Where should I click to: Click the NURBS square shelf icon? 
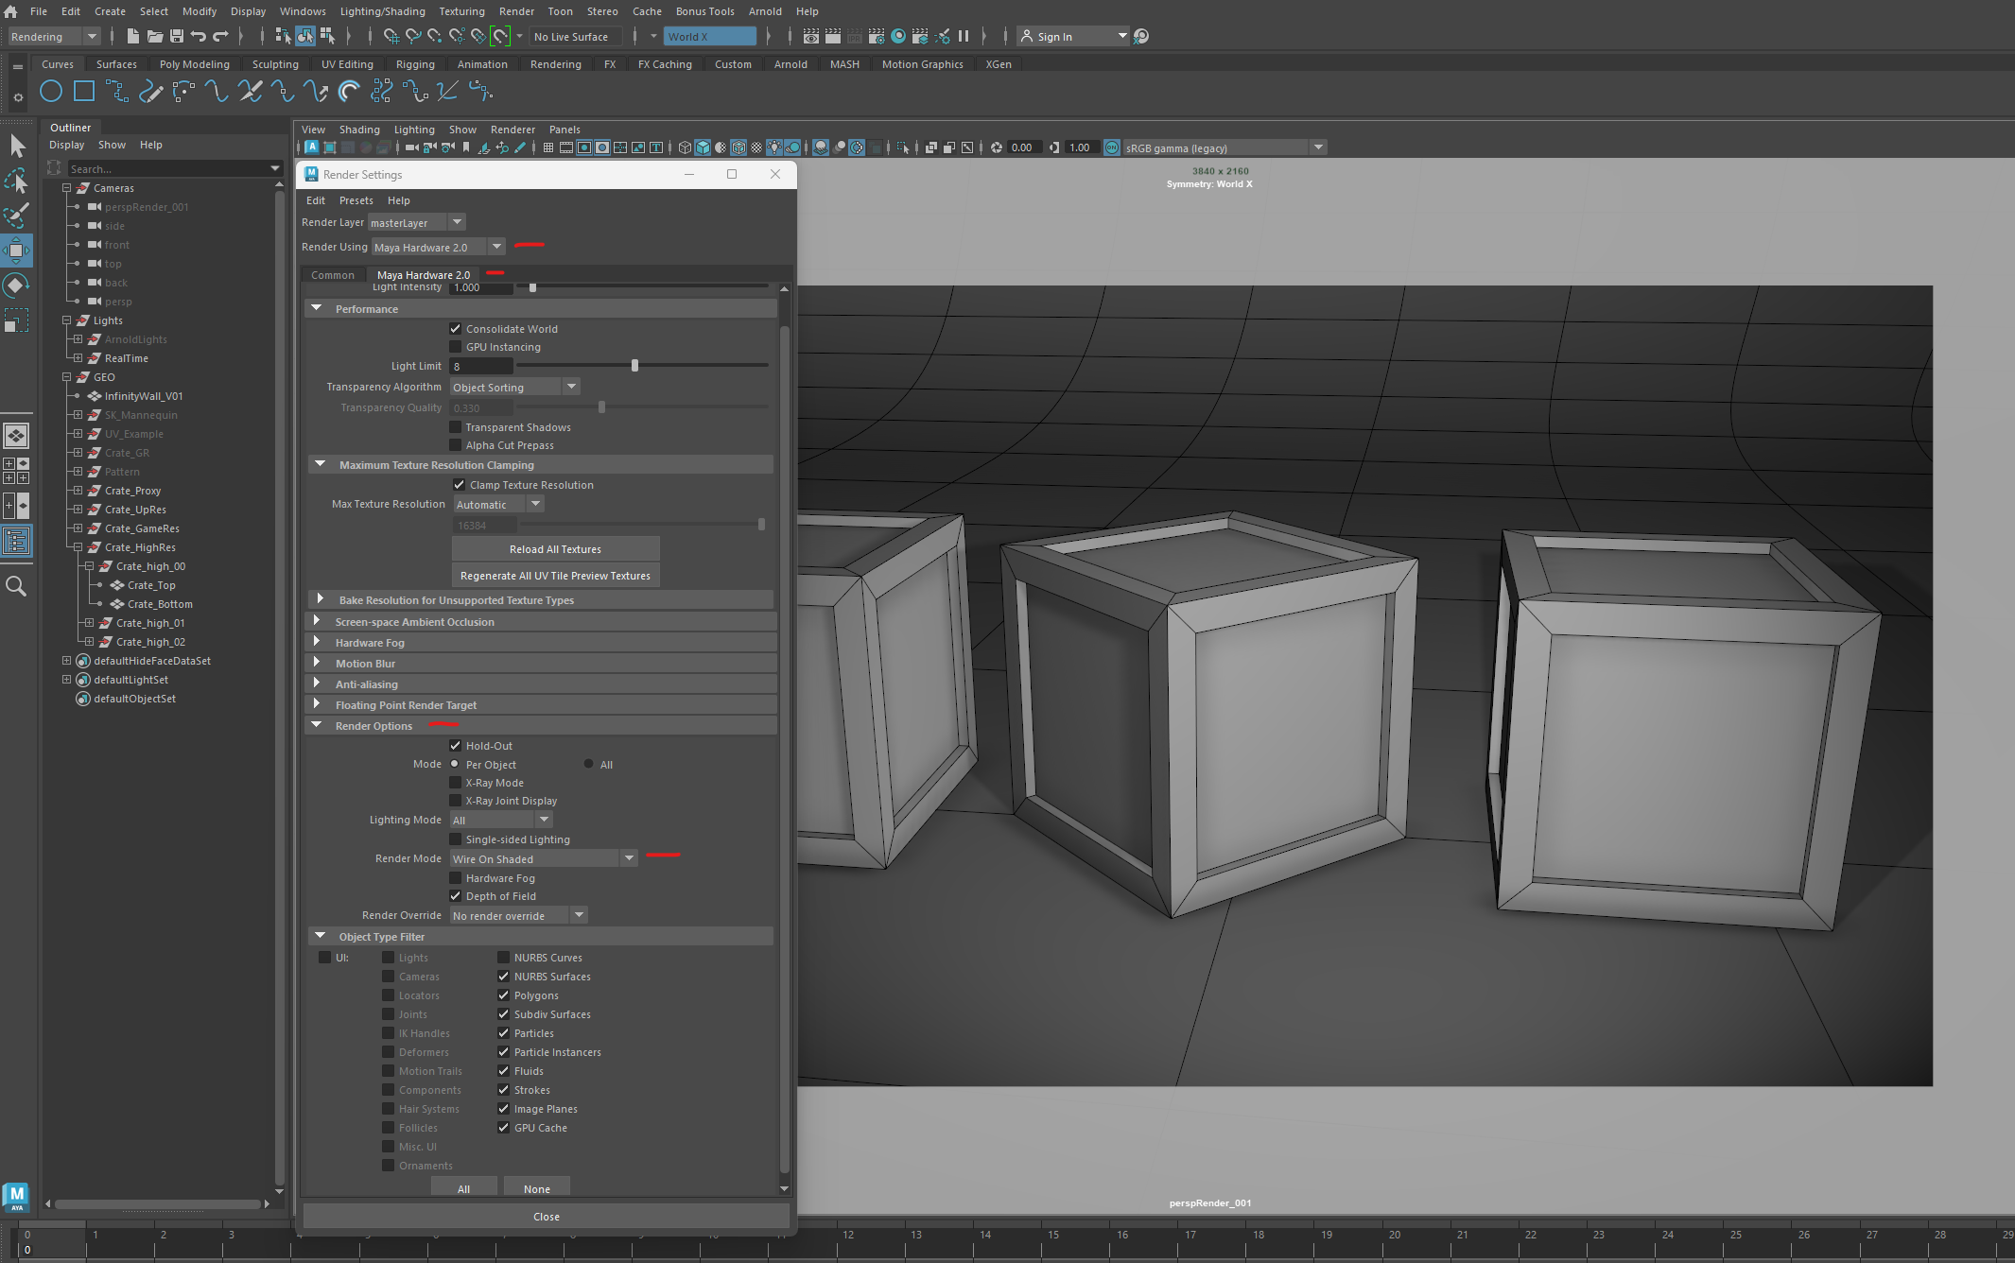tap(84, 92)
